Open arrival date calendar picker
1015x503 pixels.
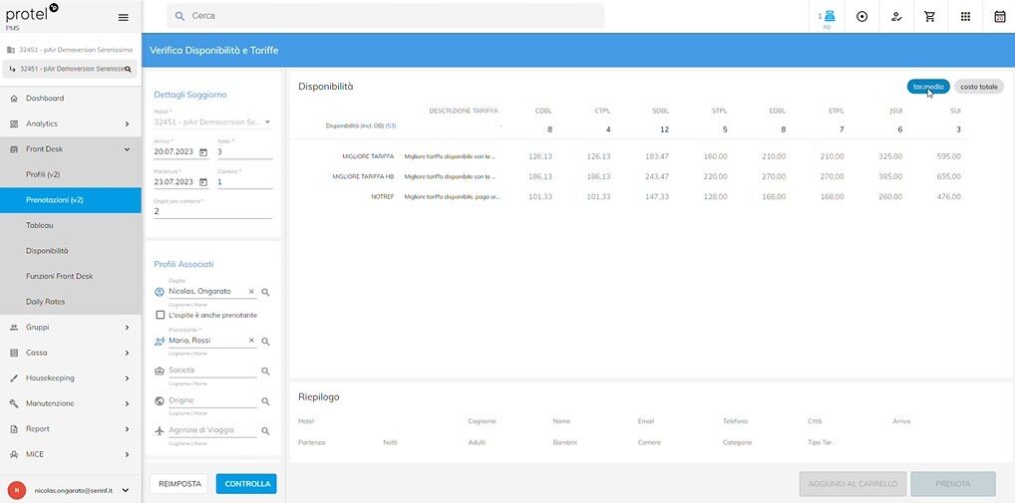pos(203,152)
